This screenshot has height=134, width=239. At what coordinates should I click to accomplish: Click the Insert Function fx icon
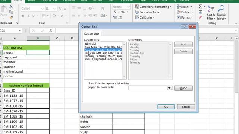51,31
